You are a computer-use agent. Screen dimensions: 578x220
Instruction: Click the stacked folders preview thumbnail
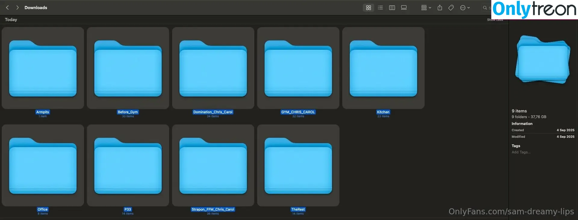point(543,60)
